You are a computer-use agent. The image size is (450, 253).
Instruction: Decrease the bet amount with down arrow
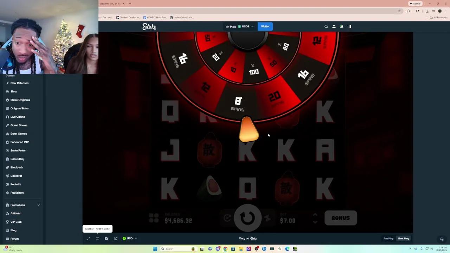[315, 222]
